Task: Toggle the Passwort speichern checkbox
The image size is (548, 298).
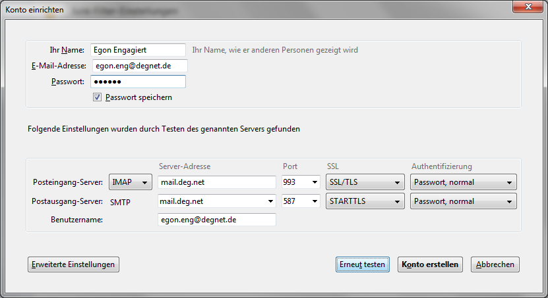Action: pyautogui.click(x=98, y=97)
